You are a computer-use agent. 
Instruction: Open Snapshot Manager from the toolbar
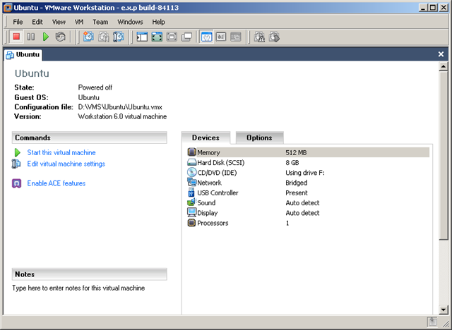[118, 37]
